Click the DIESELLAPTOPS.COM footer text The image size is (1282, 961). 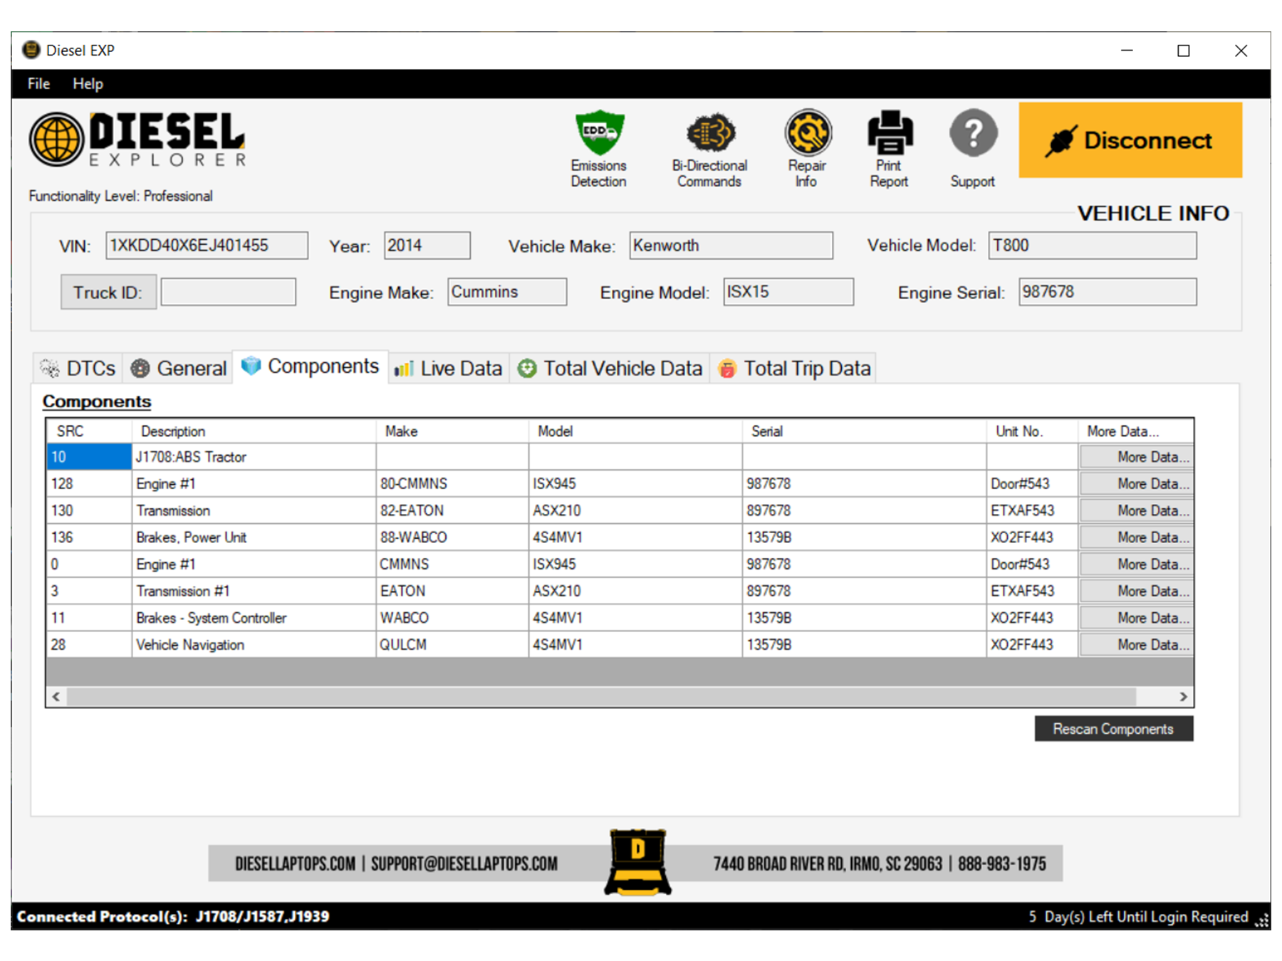pos(295,863)
